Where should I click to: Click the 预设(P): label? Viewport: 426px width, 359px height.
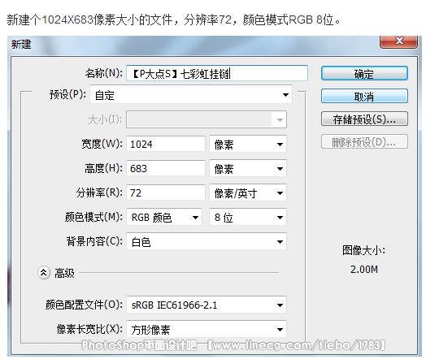(68, 94)
